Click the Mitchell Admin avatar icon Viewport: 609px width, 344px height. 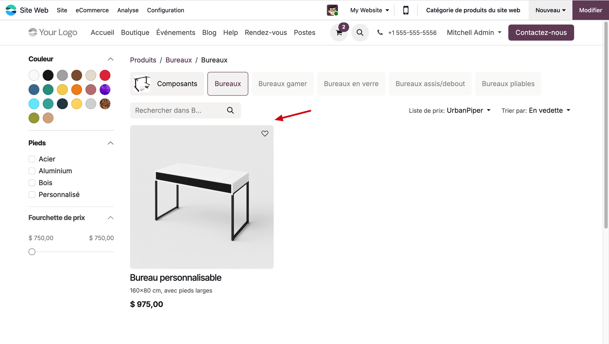[x=332, y=10]
